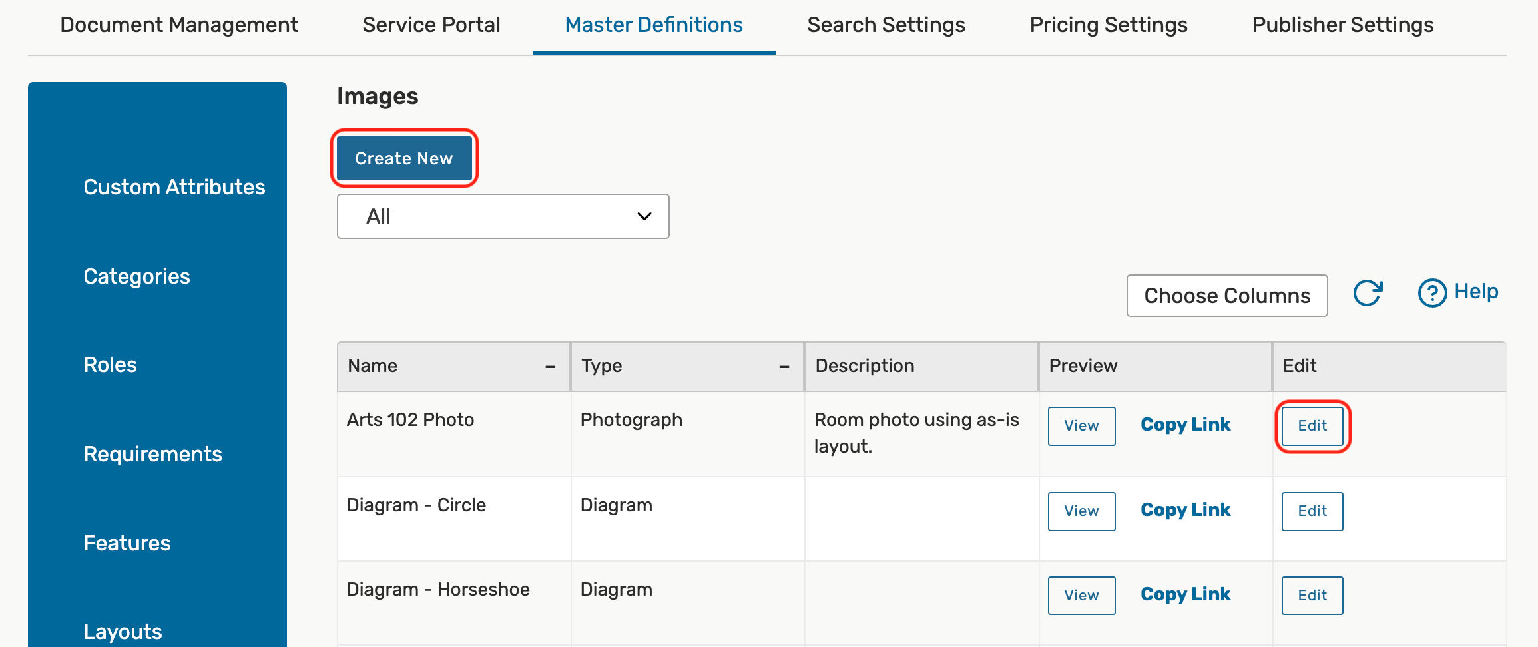Edit the Diagram - Horseshoe image
This screenshot has height=647, width=1538.
pos(1312,596)
